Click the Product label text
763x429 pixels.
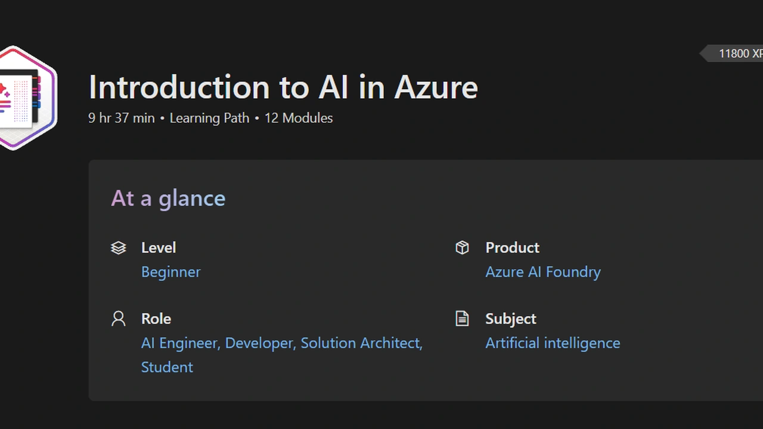coord(512,248)
